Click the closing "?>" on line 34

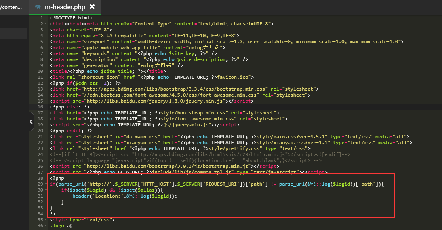point(53,214)
